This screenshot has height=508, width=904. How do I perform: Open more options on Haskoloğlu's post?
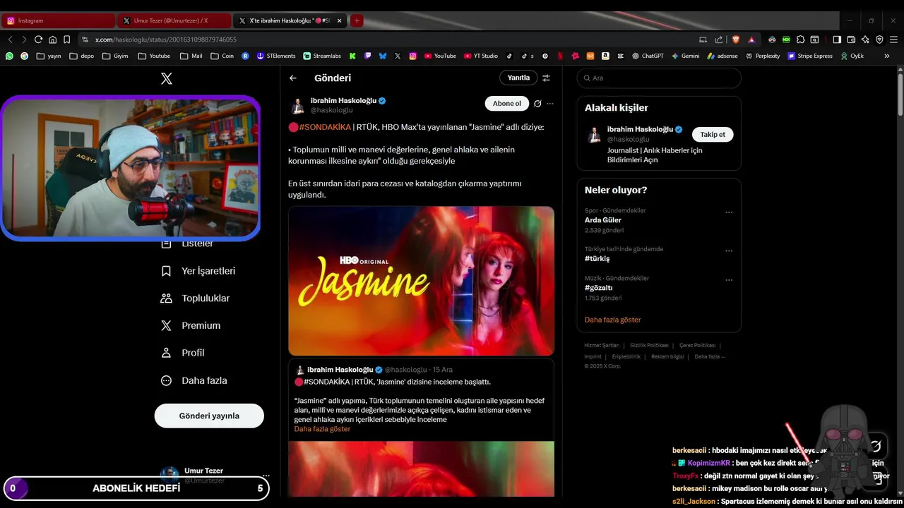[550, 104]
